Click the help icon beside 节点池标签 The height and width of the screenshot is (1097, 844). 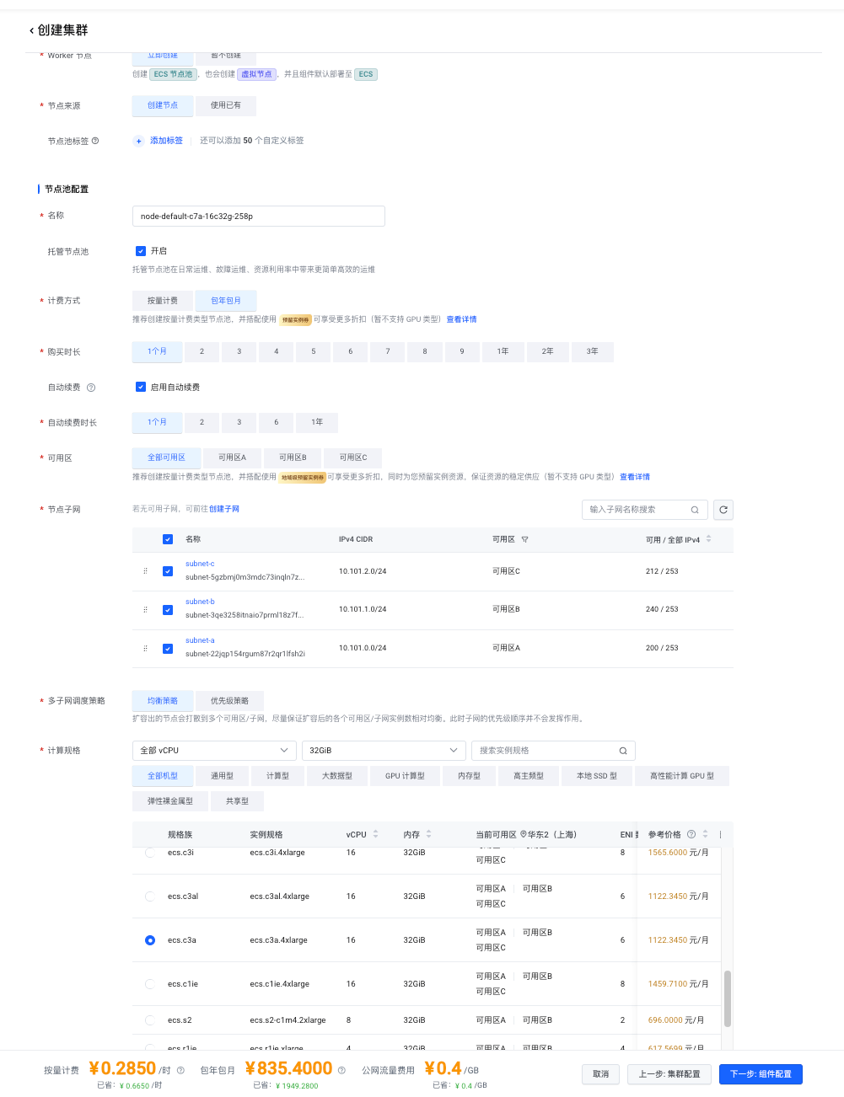click(x=95, y=141)
